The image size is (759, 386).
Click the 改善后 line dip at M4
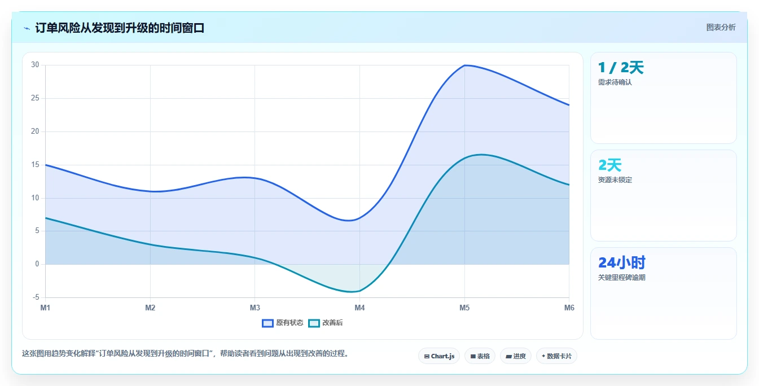pos(359,291)
